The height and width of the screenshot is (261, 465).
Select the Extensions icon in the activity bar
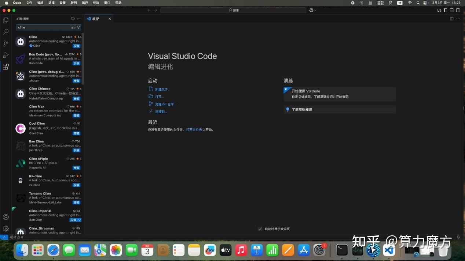[6, 67]
